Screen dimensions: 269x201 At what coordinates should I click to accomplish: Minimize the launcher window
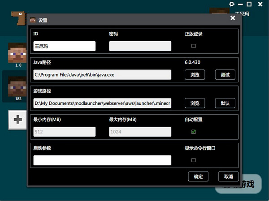pos(240,4)
